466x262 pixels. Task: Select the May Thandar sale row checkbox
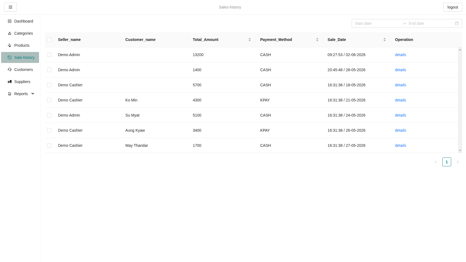point(49,145)
